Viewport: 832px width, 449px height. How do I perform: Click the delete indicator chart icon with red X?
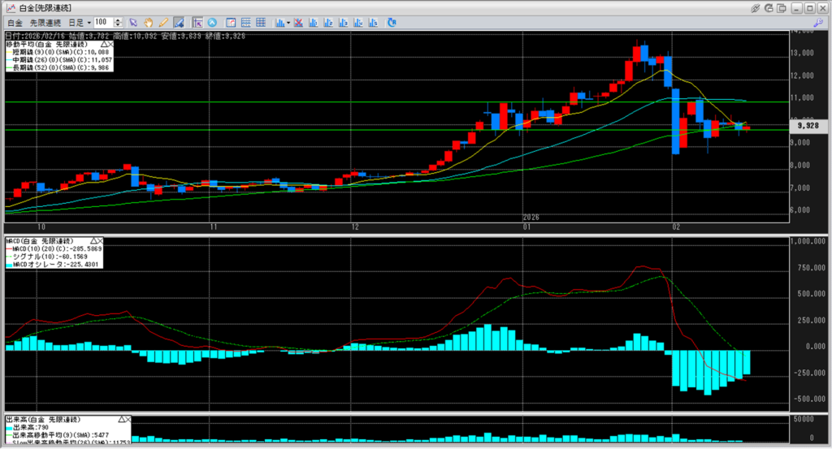pyautogui.click(x=300, y=22)
